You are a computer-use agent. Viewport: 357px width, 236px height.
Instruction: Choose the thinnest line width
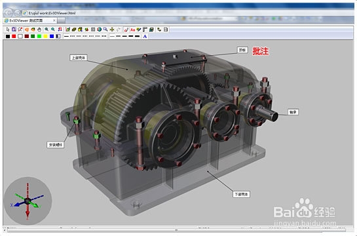pyautogui.click(x=112, y=36)
